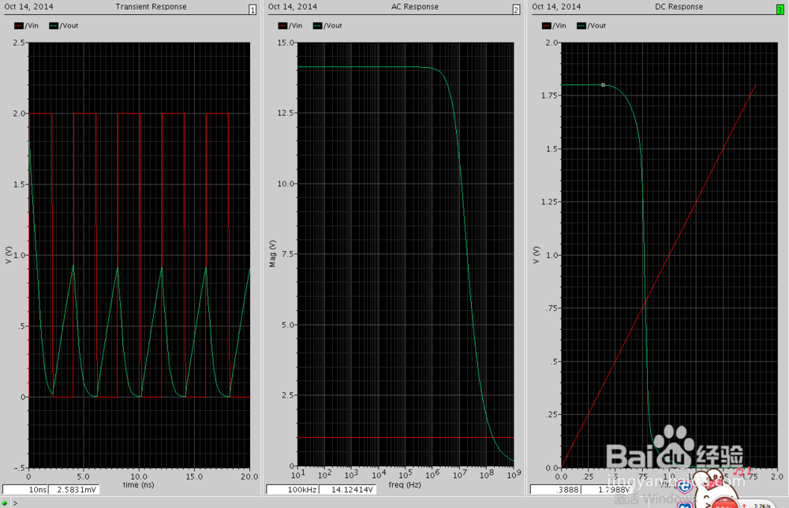The height and width of the screenshot is (508, 789).
Task: Click the Oct 14, 2014 date in Transient panel
Action: coord(28,6)
